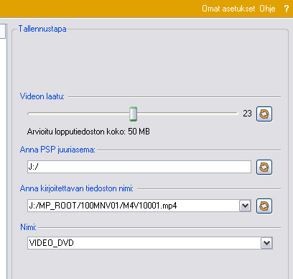Click the 'Videon laatu:' label
The height and width of the screenshot is (279, 293).
tap(42, 96)
